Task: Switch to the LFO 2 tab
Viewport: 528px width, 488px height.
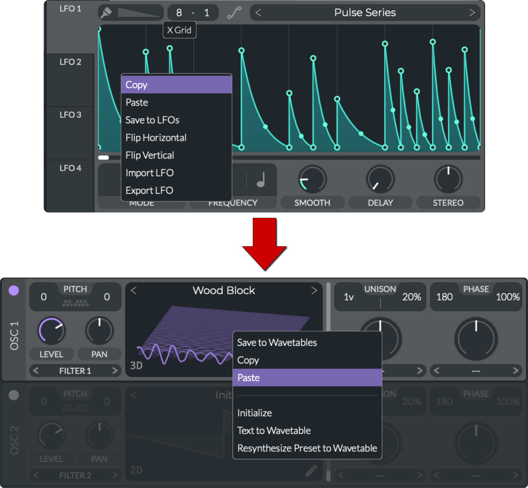Action: point(70,80)
